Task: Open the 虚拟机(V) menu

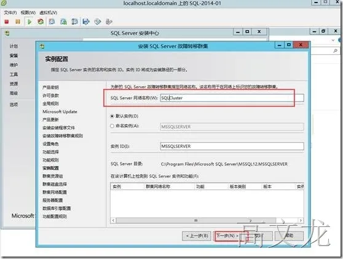Action: pos(49,13)
